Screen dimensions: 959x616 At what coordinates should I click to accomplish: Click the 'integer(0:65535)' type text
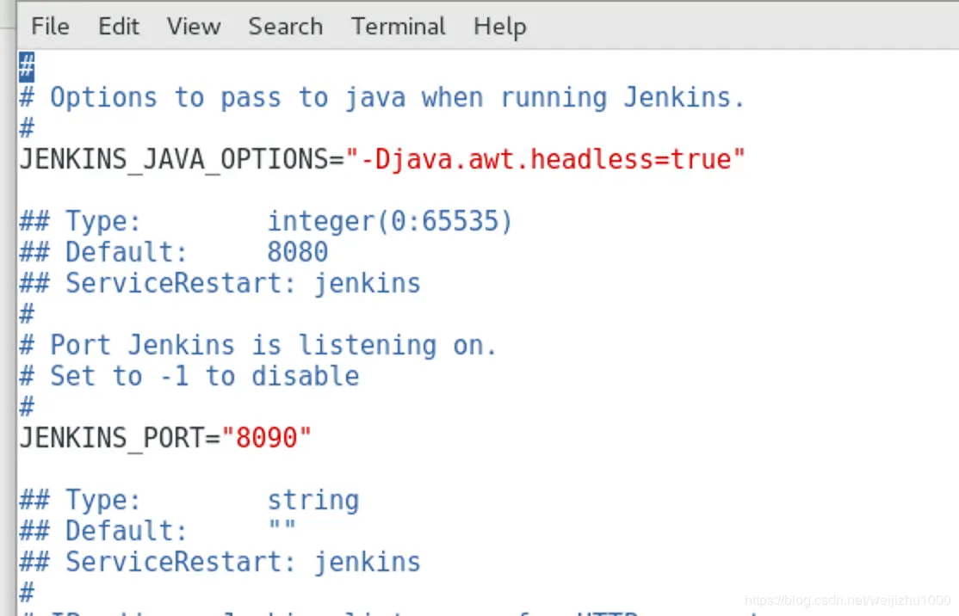[x=390, y=221]
